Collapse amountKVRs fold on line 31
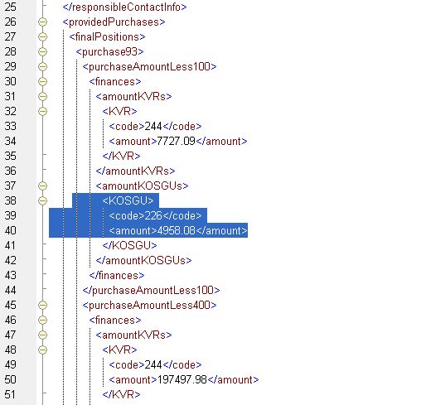The image size is (426, 405). click(x=42, y=97)
